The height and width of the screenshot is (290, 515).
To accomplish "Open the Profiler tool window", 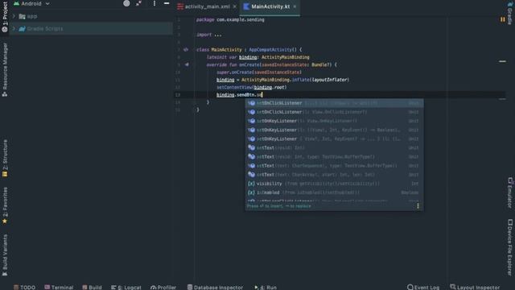I will [163, 288].
